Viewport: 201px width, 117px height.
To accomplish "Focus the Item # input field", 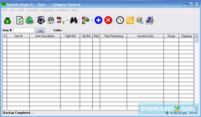I will [x=24, y=30].
